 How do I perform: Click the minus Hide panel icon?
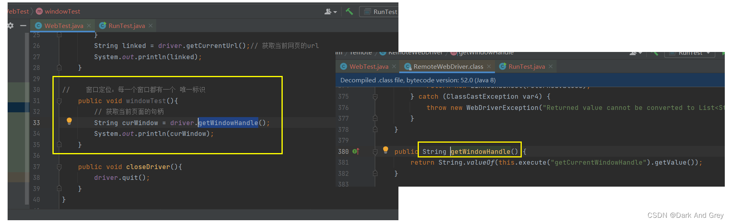coord(23,26)
